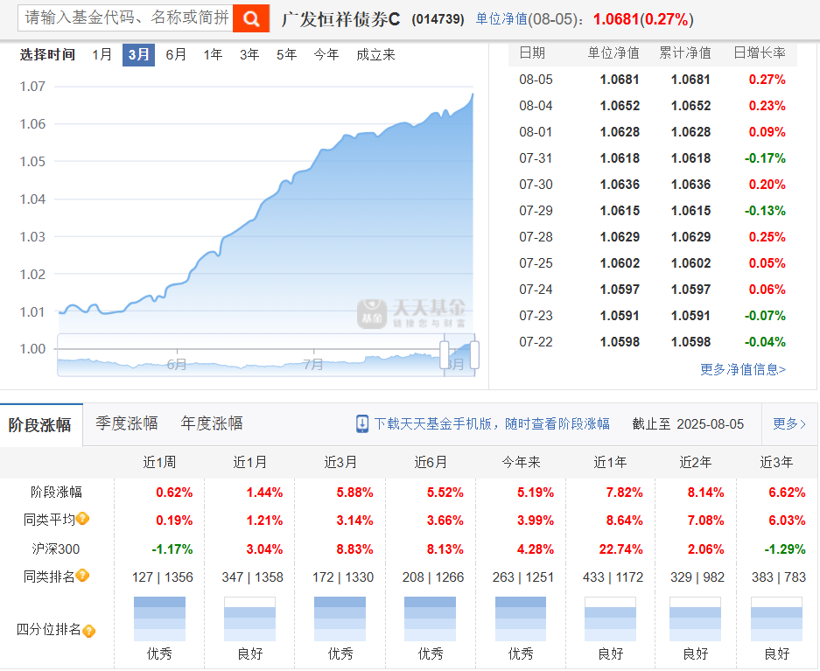This screenshot has height=671, width=820.
Task: Click 沪深300 近1年 value 22.74%
Action: (x=620, y=549)
